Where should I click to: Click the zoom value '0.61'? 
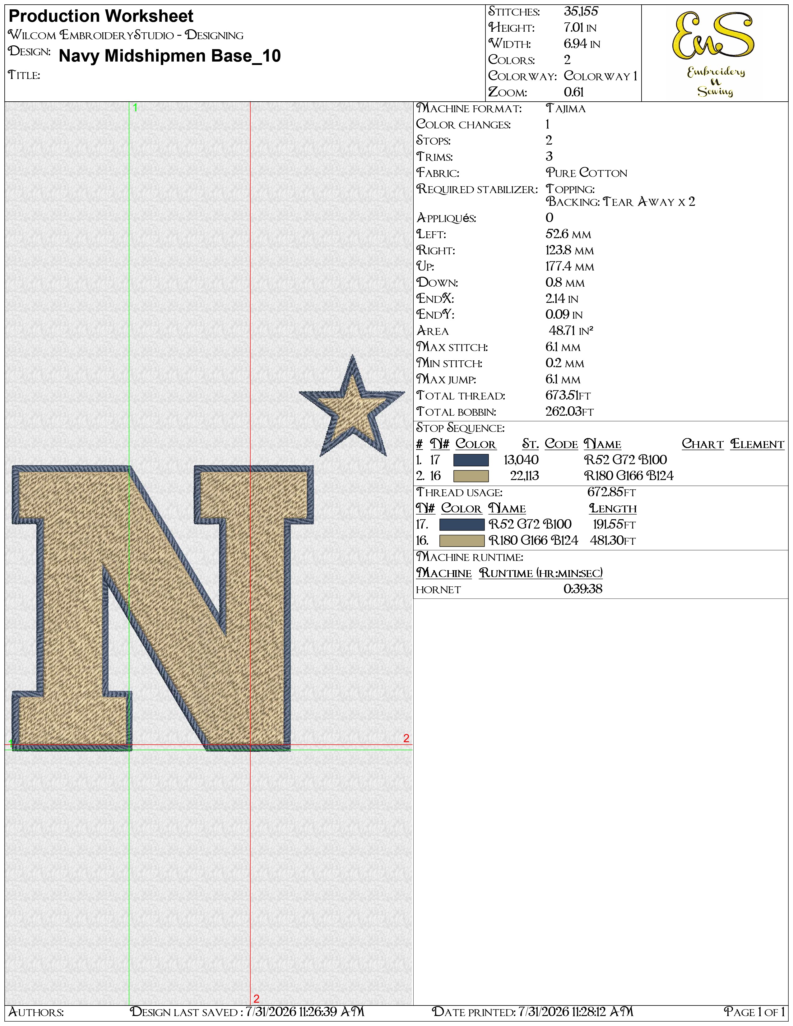click(574, 92)
